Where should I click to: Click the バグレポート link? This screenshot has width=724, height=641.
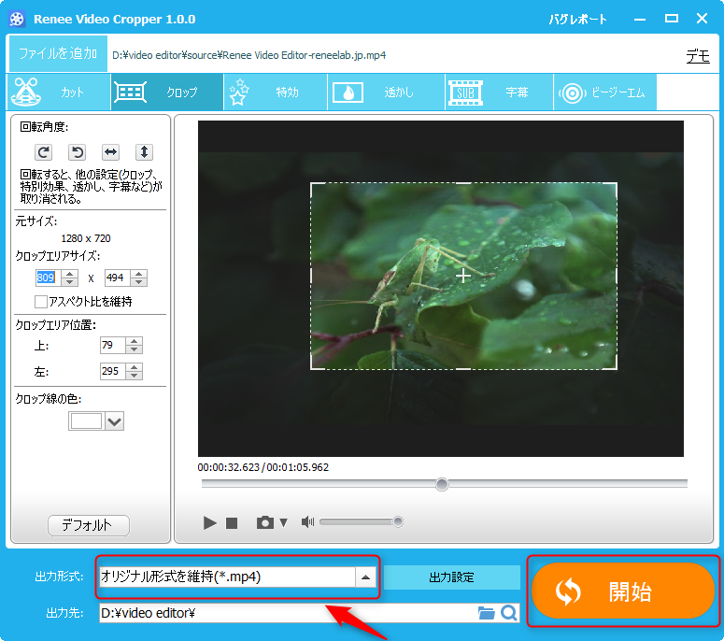click(x=577, y=19)
